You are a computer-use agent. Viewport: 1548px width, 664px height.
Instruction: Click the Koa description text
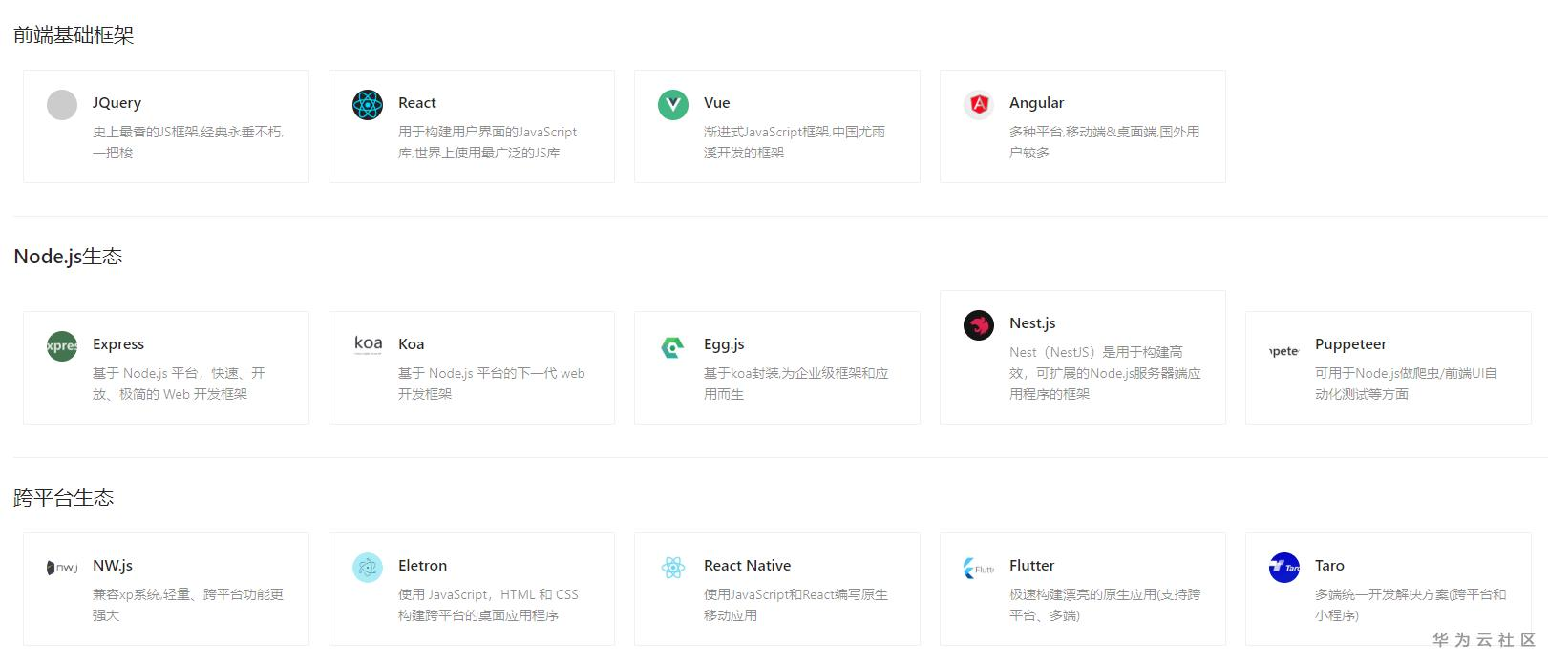click(x=491, y=384)
